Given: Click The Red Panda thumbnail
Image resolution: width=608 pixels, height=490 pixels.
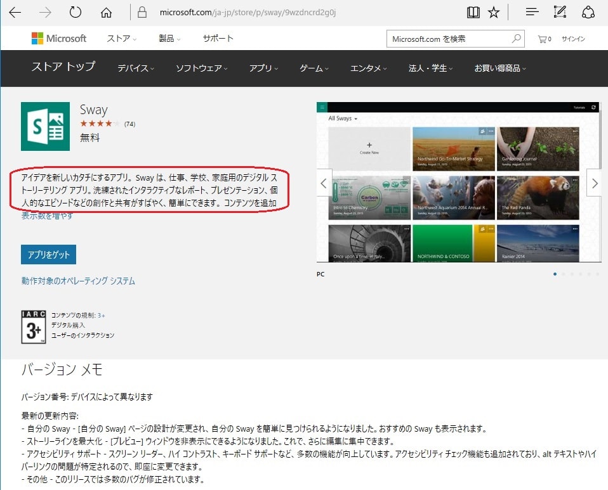Looking at the screenshot, I should (x=538, y=198).
